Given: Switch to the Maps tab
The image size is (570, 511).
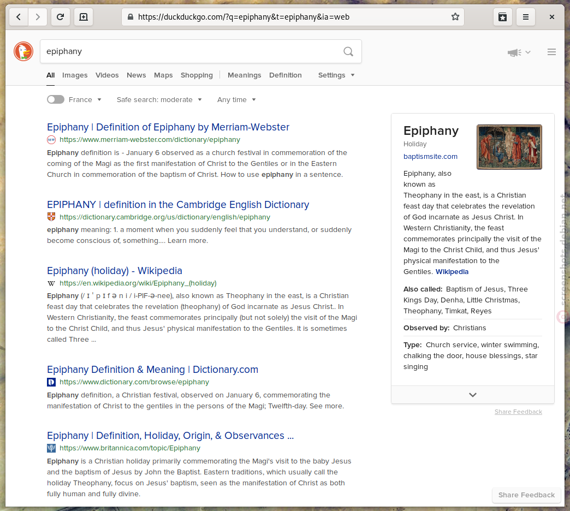Looking at the screenshot, I should tap(163, 75).
